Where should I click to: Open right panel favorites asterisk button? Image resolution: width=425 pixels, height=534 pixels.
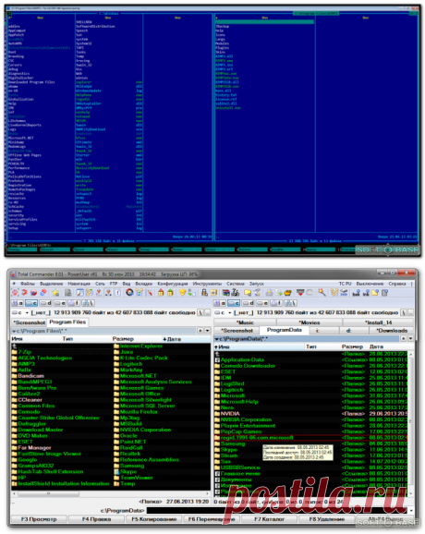coord(404,338)
